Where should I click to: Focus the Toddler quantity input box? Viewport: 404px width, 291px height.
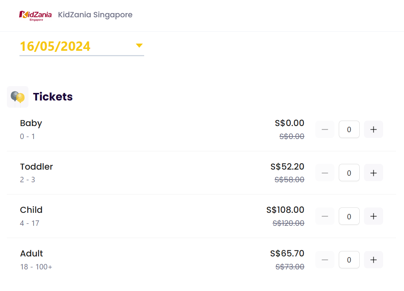[x=349, y=173]
